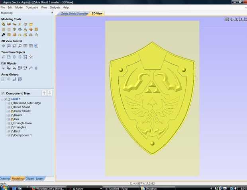Click the zoom-to-fit frame icon under 2D View Control
247x190 pixels.
(14, 46)
